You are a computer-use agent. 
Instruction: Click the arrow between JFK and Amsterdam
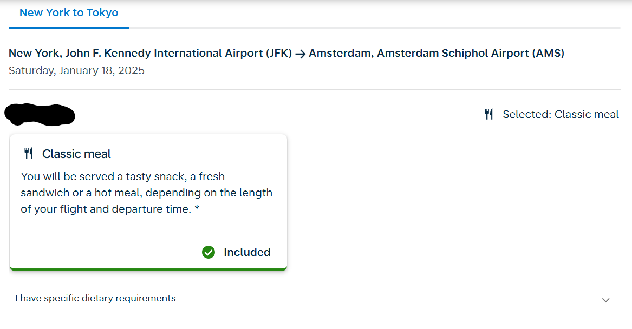(300, 54)
